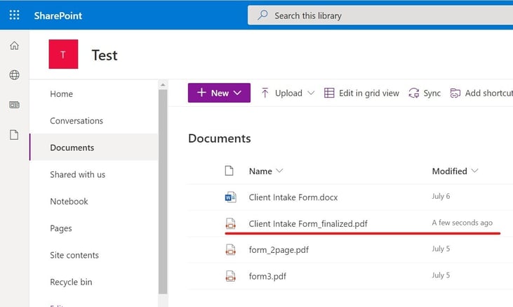This screenshot has height=307, width=513.
Task: Open the app launcher waffle icon
Action: 14,15
